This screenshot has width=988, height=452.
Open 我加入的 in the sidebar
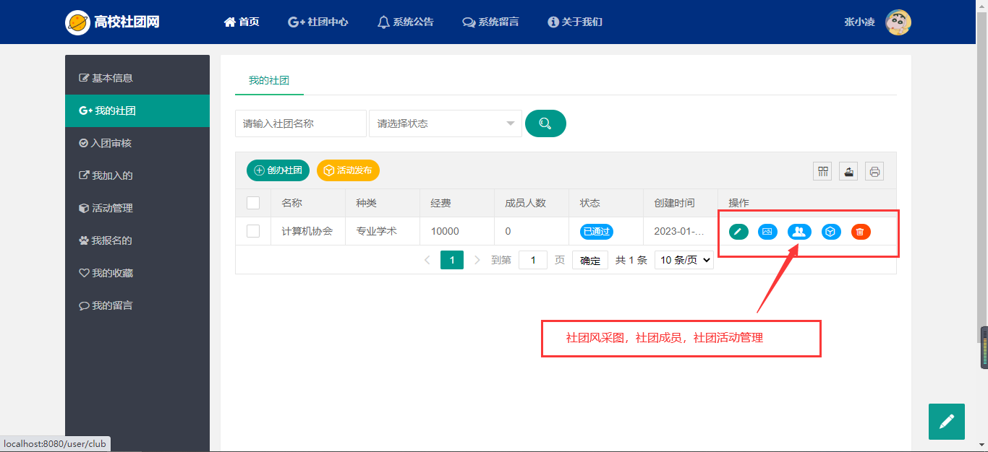click(x=137, y=175)
